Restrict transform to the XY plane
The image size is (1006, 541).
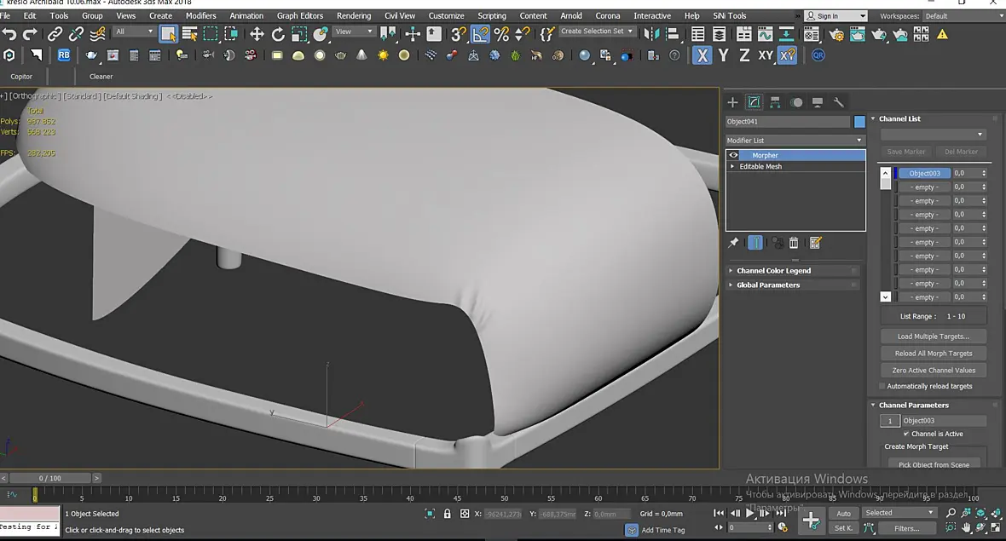pos(766,55)
